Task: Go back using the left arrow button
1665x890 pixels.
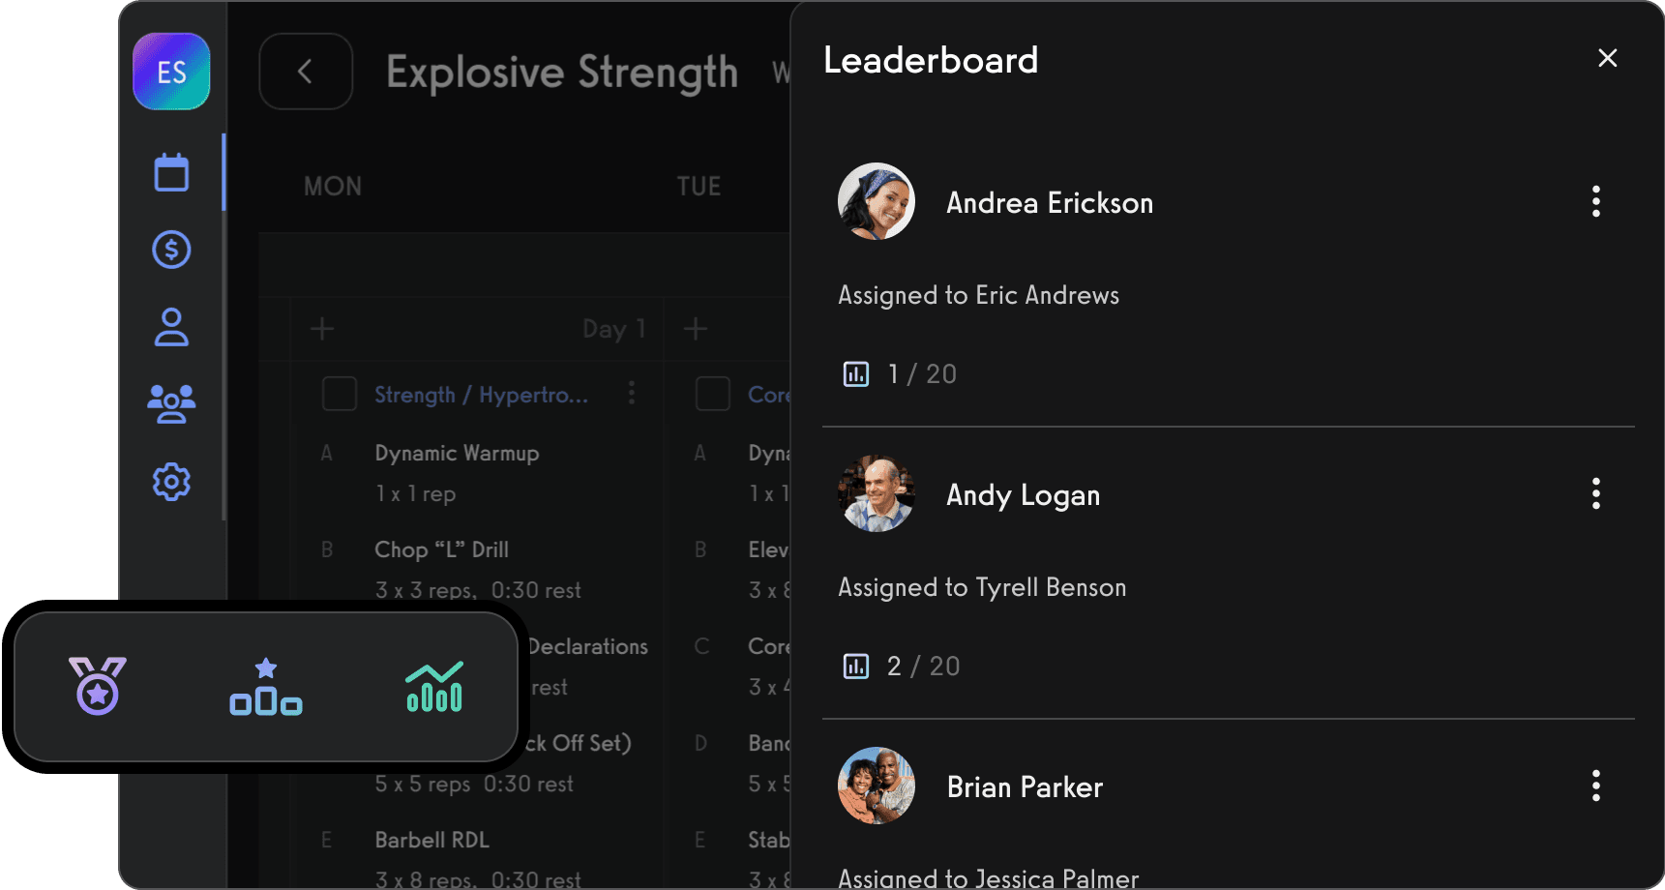Action: click(x=306, y=71)
